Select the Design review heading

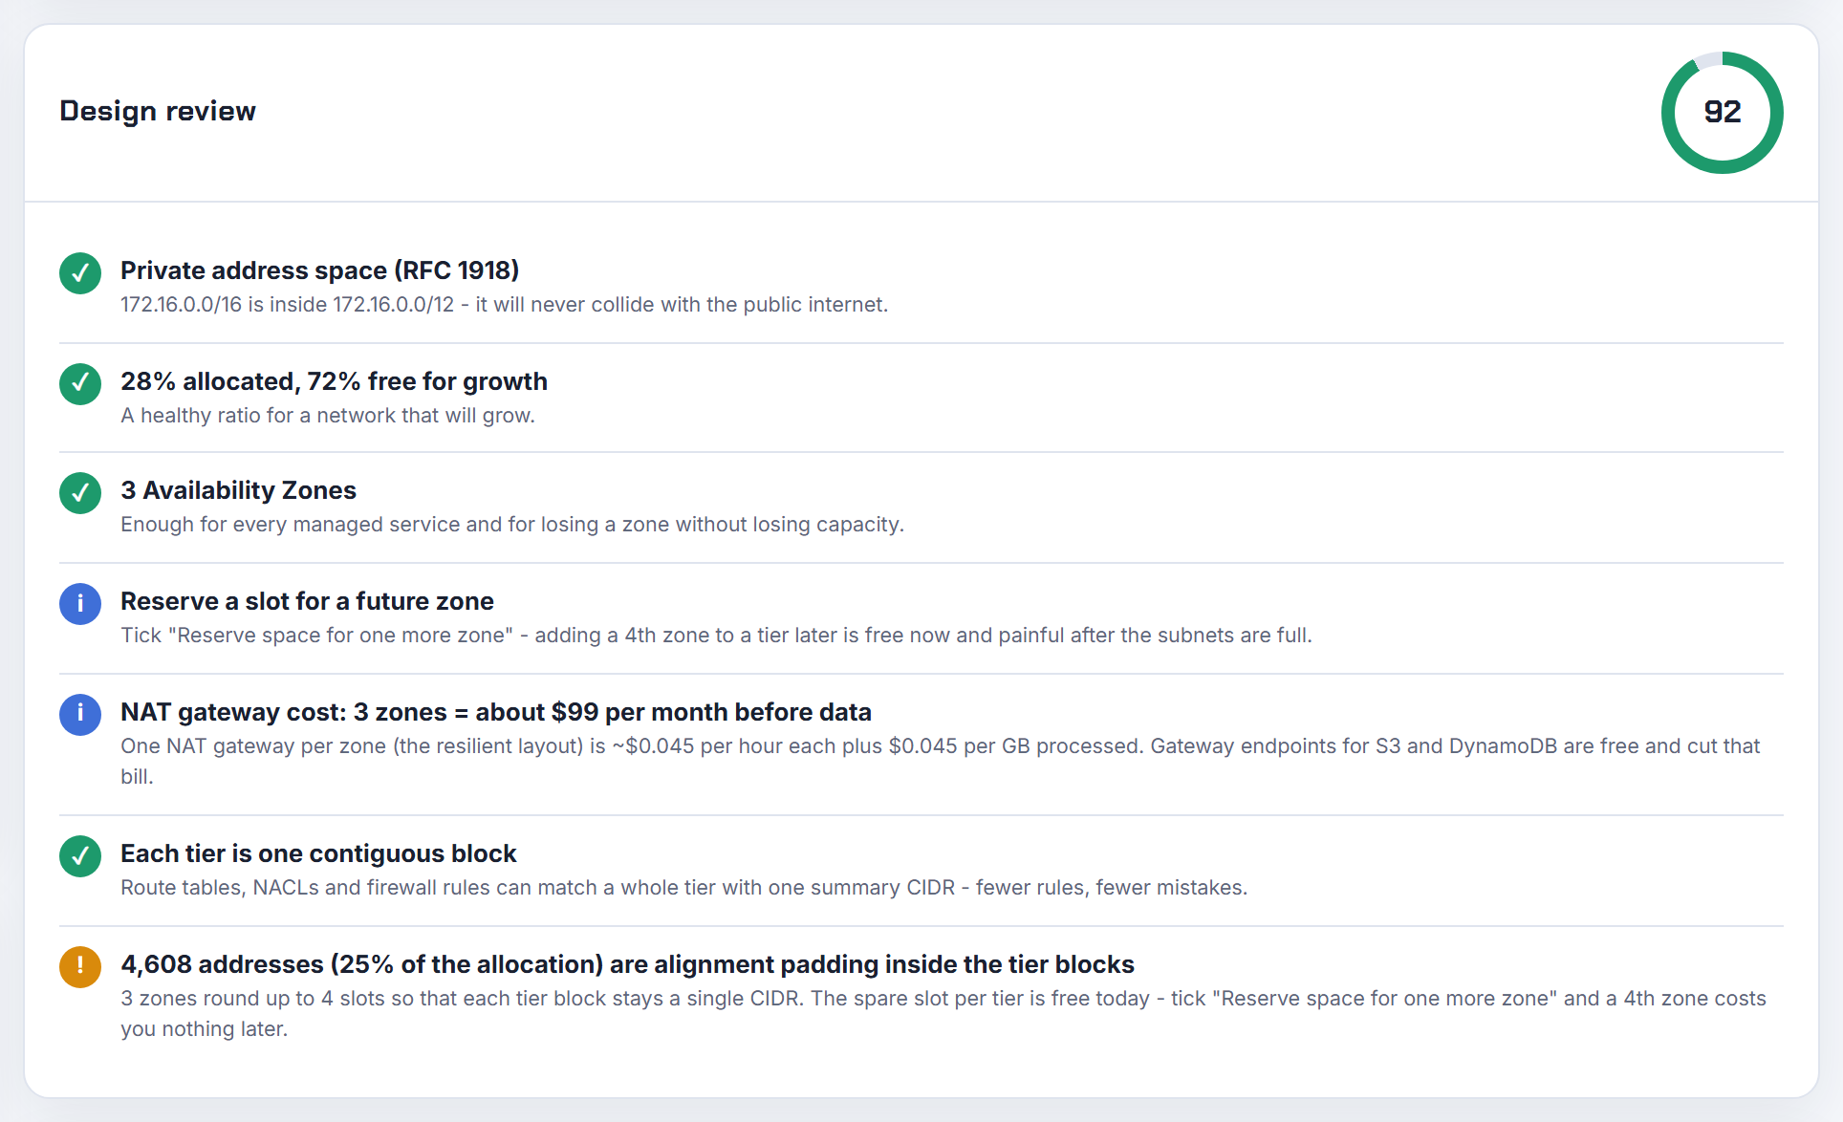158,111
